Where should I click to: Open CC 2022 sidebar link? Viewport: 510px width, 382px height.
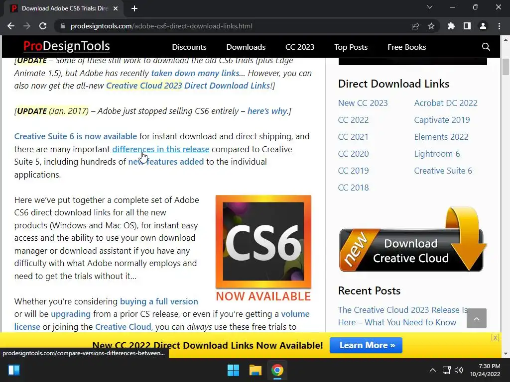353,120
